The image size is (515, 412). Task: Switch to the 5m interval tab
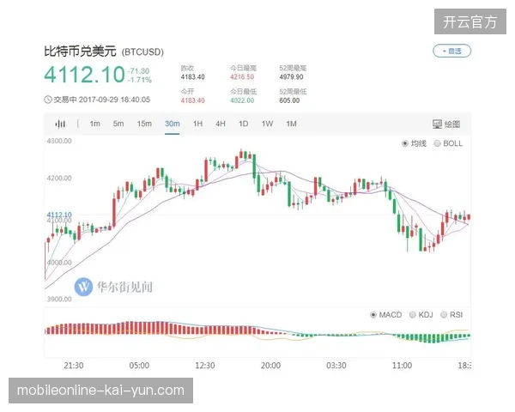point(118,124)
